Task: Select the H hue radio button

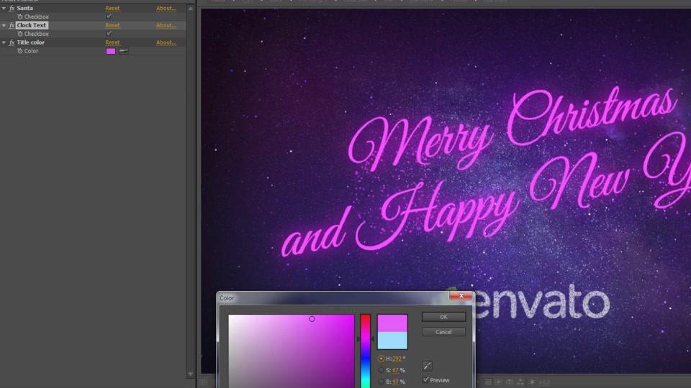Action: coord(381,359)
